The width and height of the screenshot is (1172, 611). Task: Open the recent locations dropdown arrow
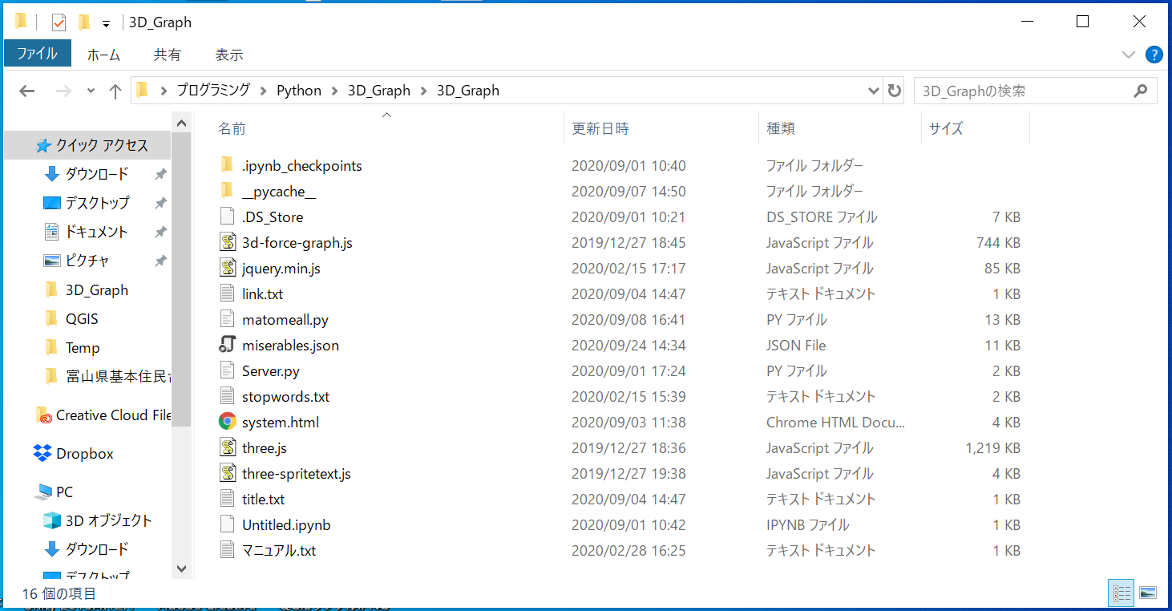[91, 91]
